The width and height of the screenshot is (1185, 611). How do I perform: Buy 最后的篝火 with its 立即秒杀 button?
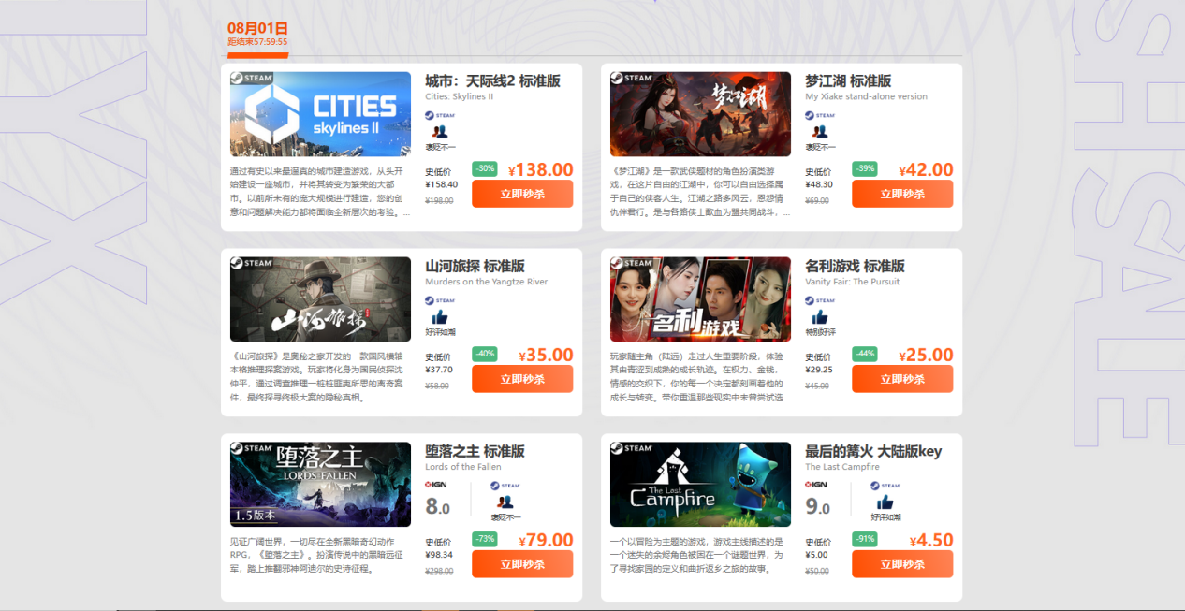[901, 564]
